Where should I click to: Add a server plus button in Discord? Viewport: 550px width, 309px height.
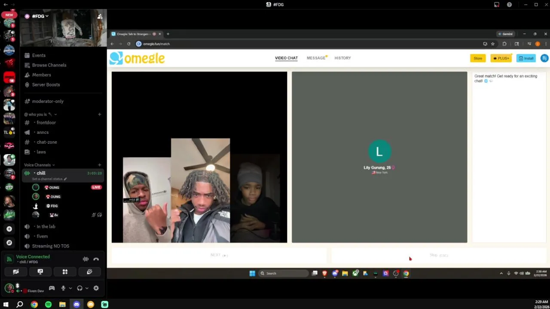pos(9,229)
